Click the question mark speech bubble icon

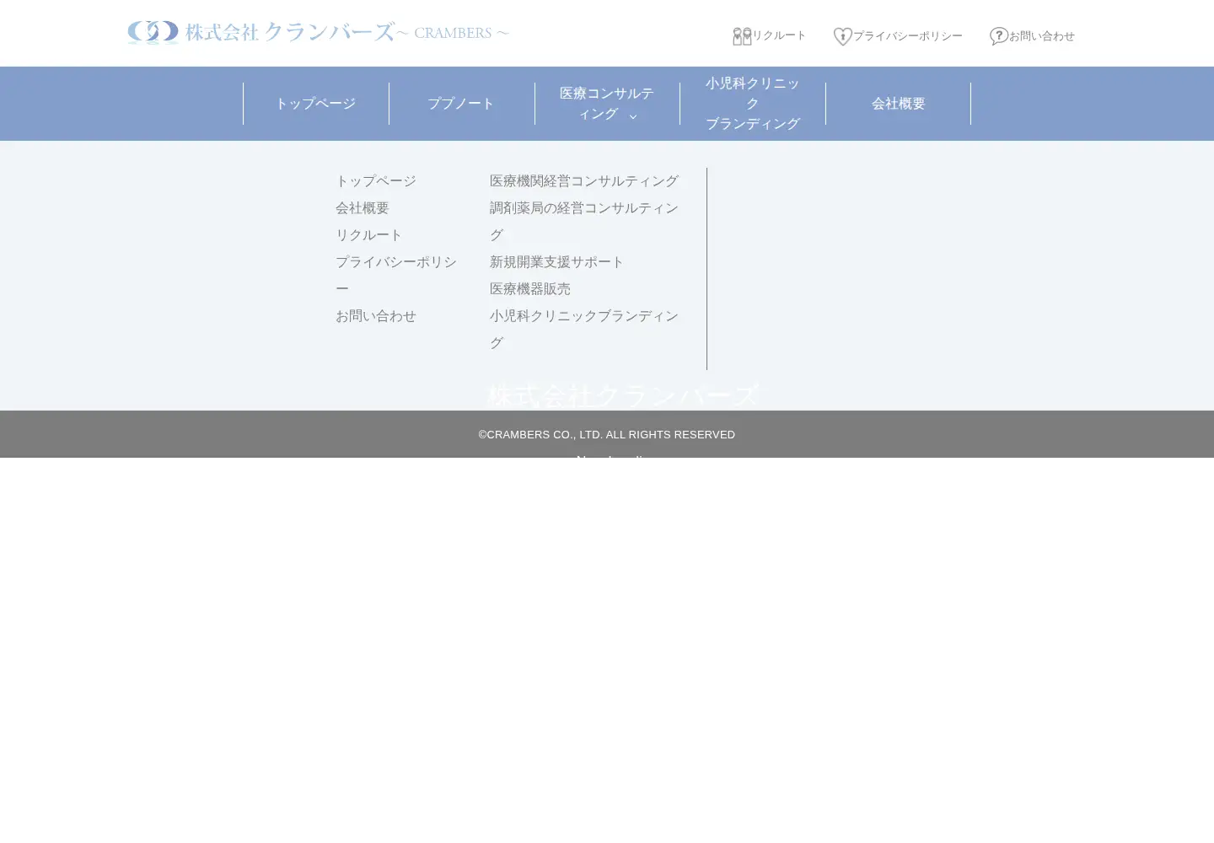[x=999, y=36]
